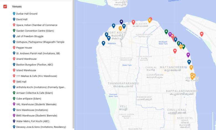Click the purple map pin below the green pin cluster

tap(188, 55)
